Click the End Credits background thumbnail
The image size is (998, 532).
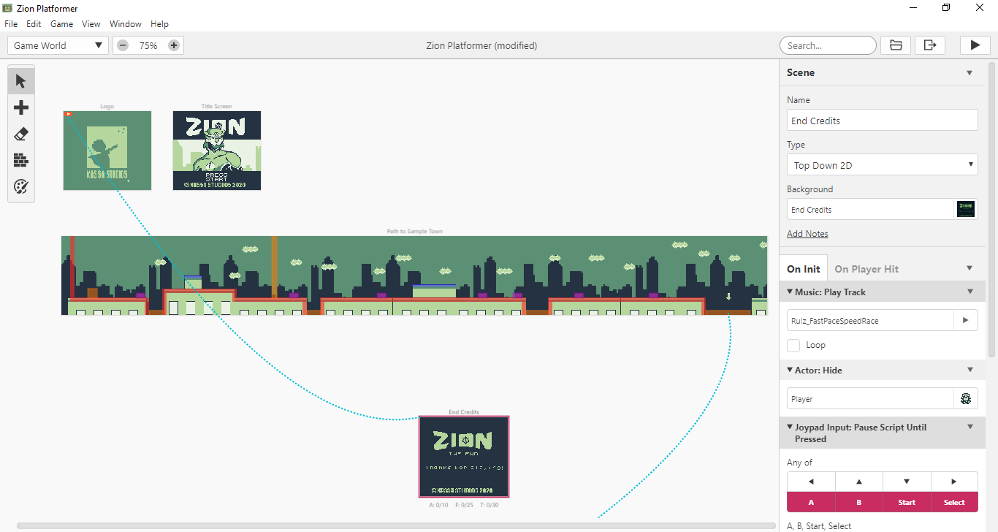coord(966,209)
